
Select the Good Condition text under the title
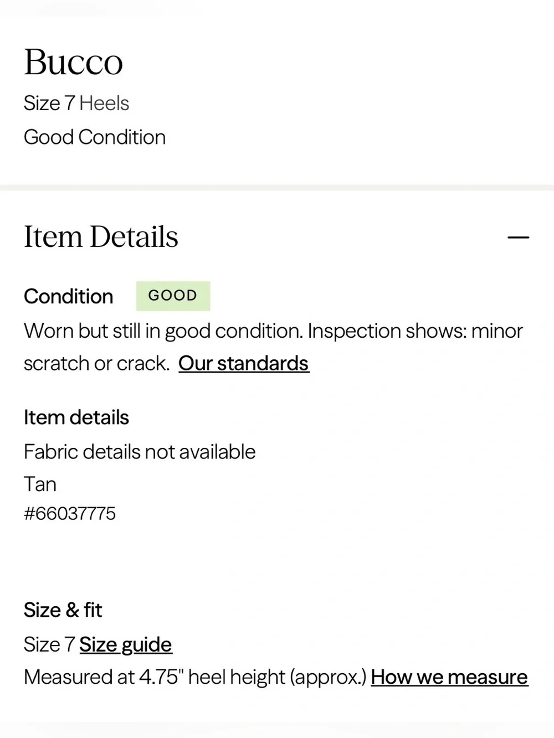click(95, 137)
